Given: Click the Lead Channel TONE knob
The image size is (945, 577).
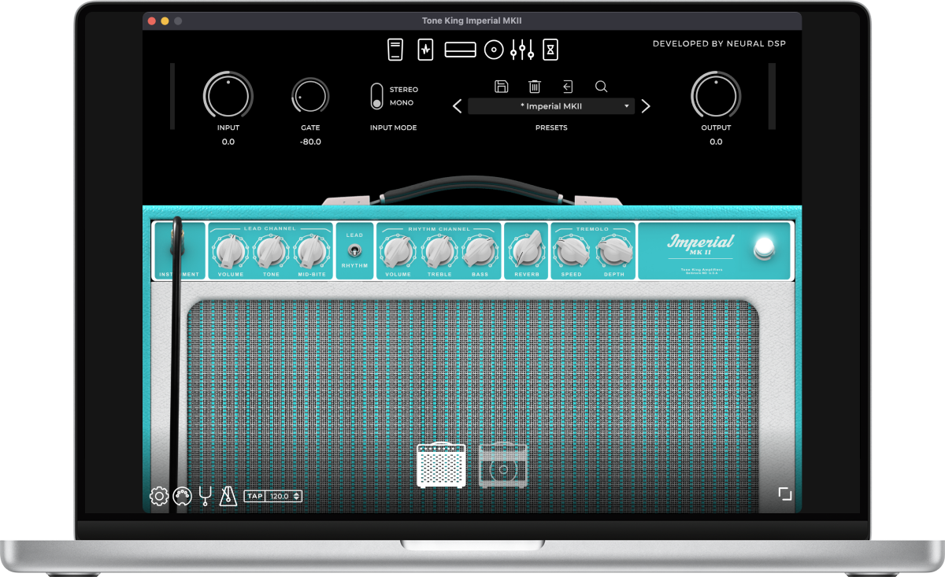Looking at the screenshot, I should pyautogui.click(x=272, y=251).
